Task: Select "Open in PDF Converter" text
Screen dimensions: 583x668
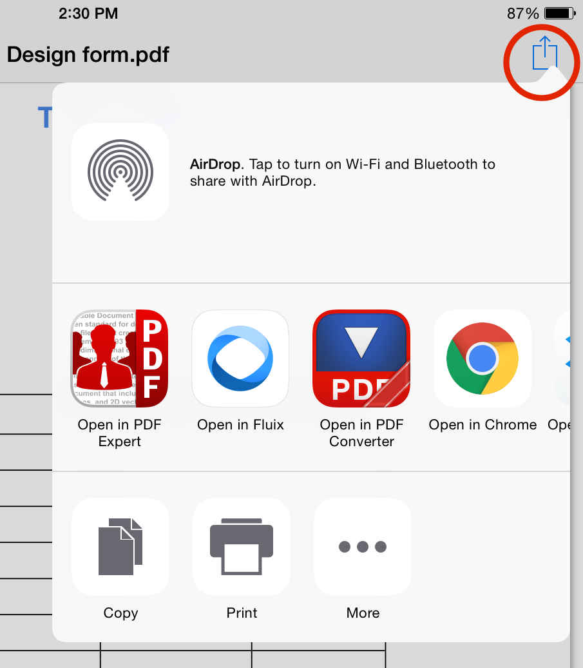Action: [x=361, y=433]
